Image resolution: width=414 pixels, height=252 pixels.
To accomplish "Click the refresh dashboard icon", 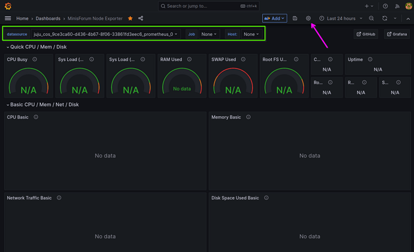I will [x=385, y=19].
